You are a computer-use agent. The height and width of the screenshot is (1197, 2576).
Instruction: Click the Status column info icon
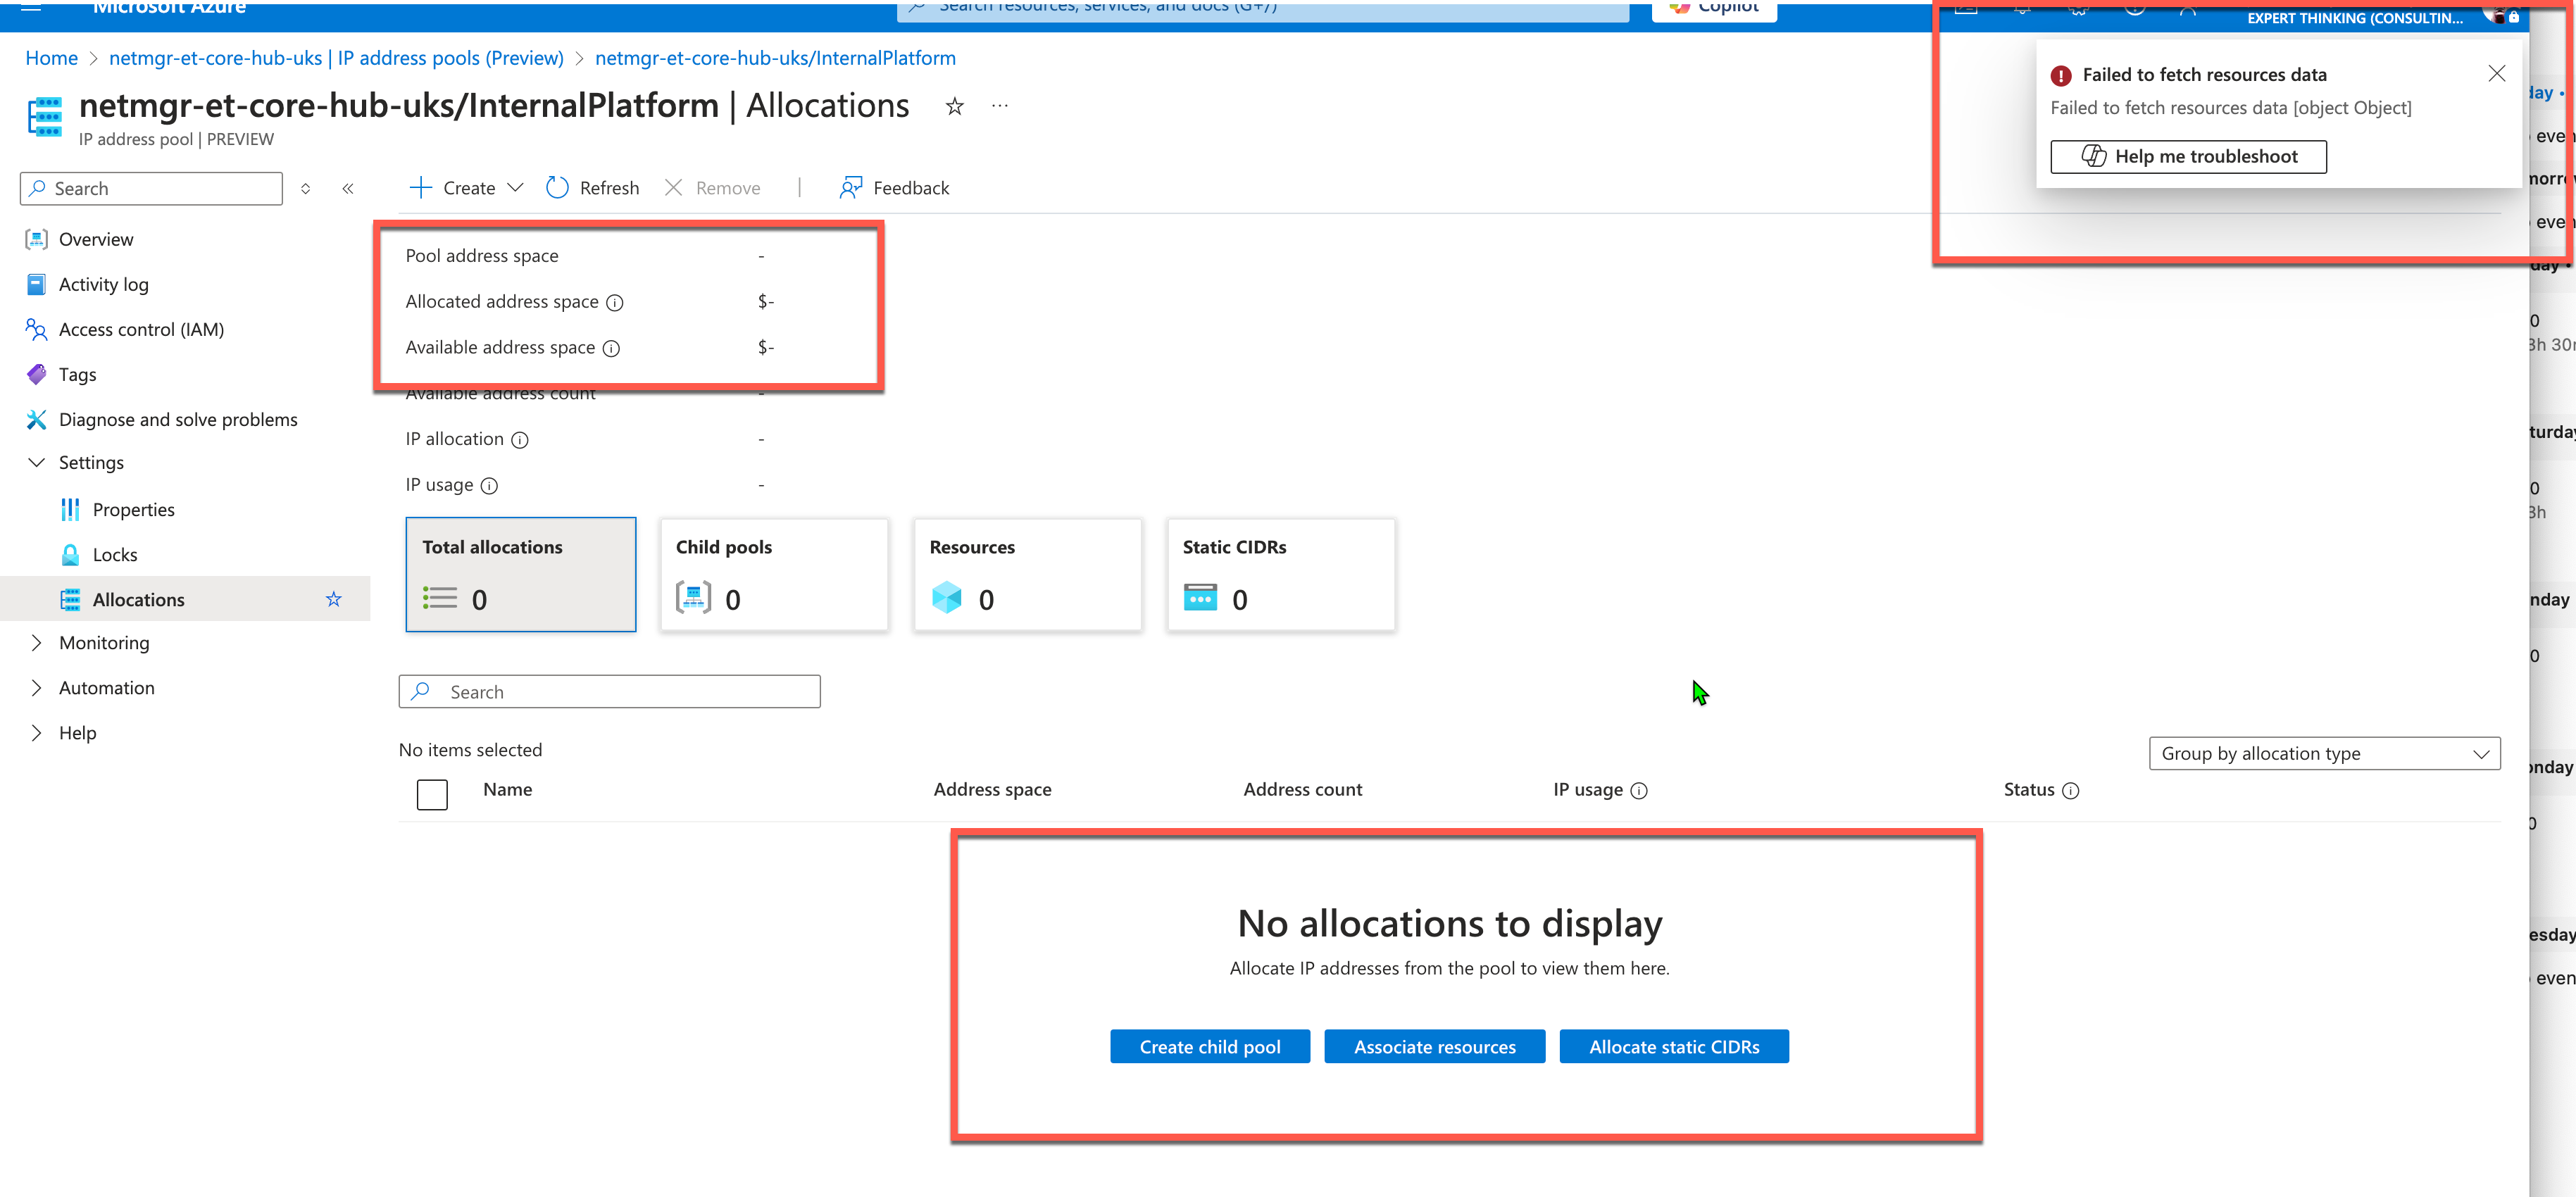click(2070, 790)
